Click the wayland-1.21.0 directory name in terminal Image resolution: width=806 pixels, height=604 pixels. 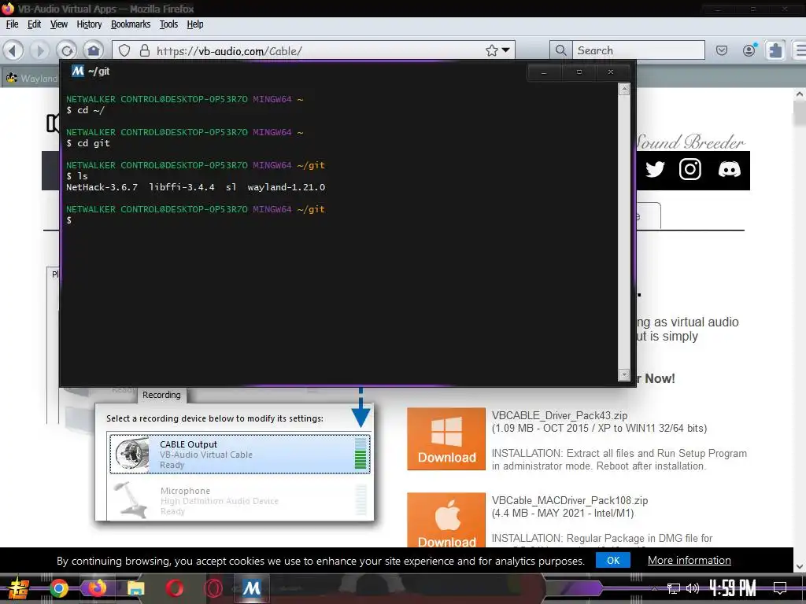tap(287, 187)
